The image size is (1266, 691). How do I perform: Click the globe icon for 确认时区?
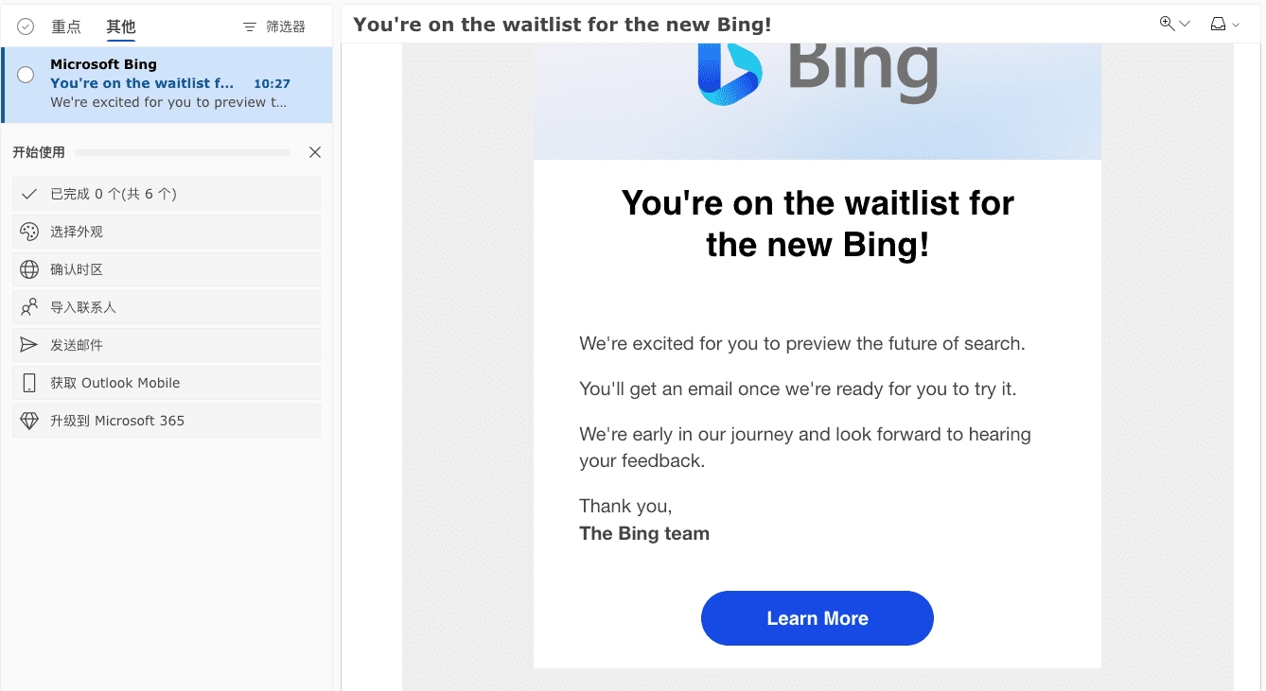click(x=29, y=269)
